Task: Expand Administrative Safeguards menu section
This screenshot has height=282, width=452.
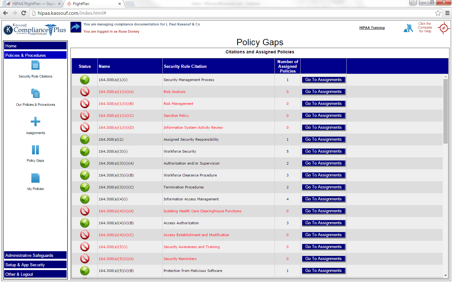Action: tap(35, 255)
